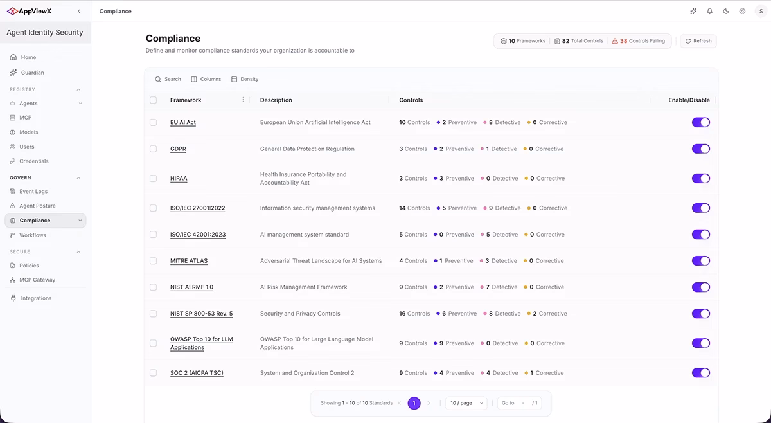The width and height of the screenshot is (771, 423).
Task: Click the Integrations plug icon
Action: click(13, 298)
